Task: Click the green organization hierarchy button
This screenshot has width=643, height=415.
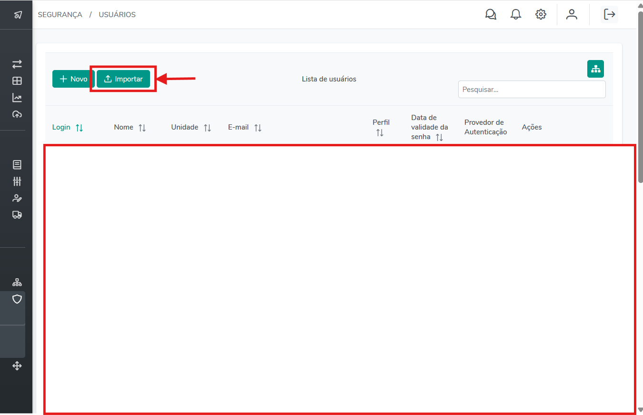Action: tap(595, 69)
